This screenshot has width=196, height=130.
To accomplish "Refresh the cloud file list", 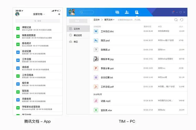I will [182, 20].
